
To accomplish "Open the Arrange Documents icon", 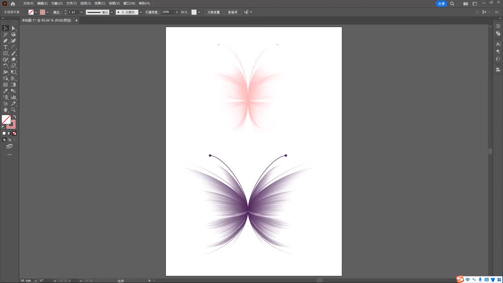I will pyautogui.click(x=466, y=4).
